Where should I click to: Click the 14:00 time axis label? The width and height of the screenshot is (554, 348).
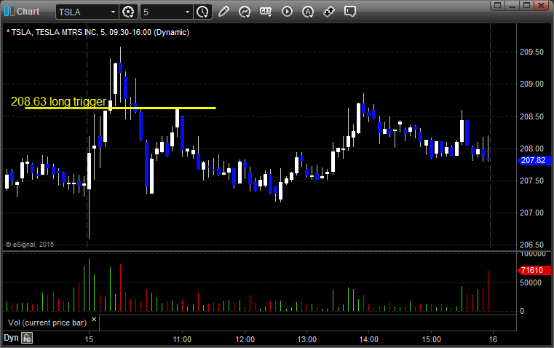369,339
